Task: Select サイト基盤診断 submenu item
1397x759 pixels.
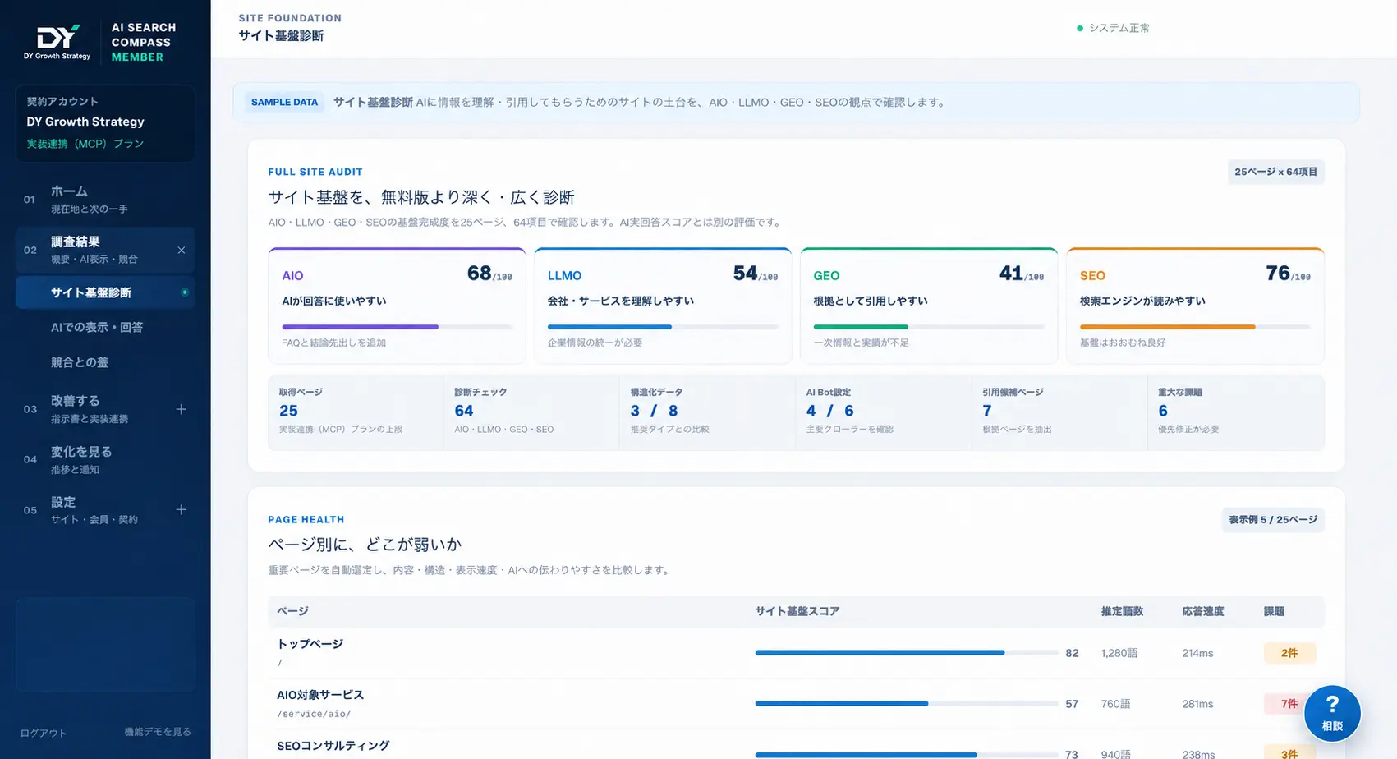Action: coord(105,292)
